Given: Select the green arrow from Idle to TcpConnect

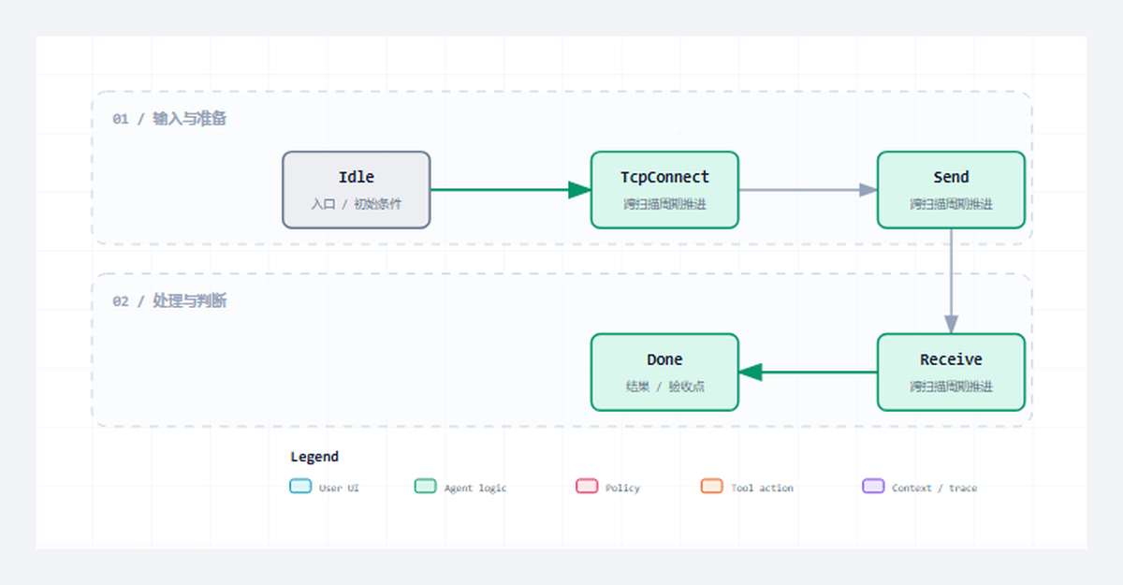Looking at the screenshot, I should point(510,190).
